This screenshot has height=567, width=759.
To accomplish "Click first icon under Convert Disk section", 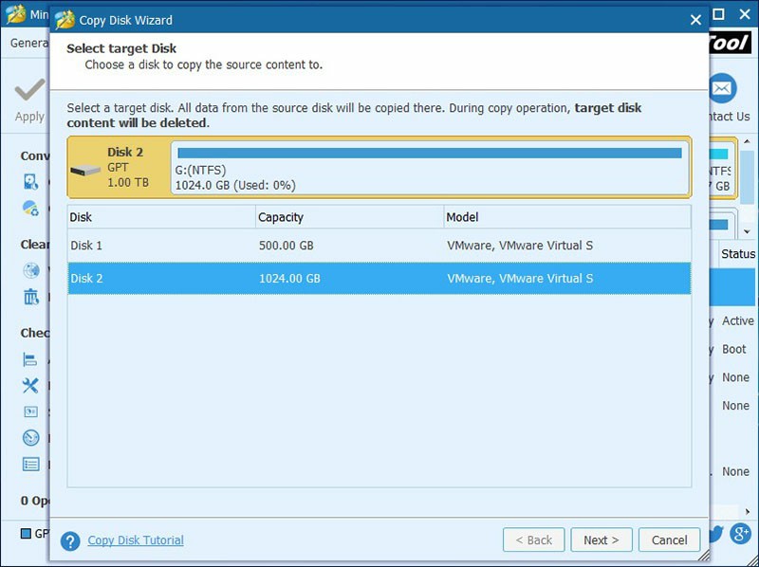I will [30, 182].
